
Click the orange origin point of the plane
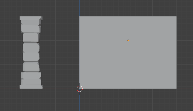coord(128,40)
